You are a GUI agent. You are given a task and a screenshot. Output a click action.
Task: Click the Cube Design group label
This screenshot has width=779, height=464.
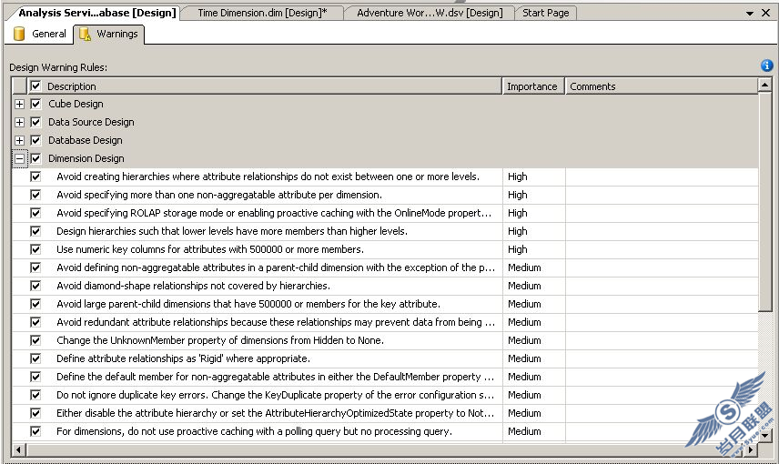coord(76,104)
